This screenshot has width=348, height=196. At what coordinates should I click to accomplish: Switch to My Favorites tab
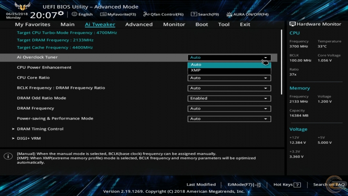(33, 24)
